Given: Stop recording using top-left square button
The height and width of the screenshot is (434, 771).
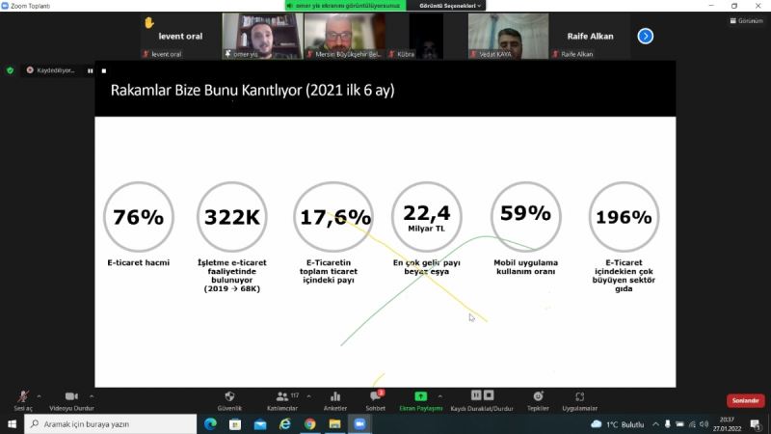Looking at the screenshot, I should 103,70.
